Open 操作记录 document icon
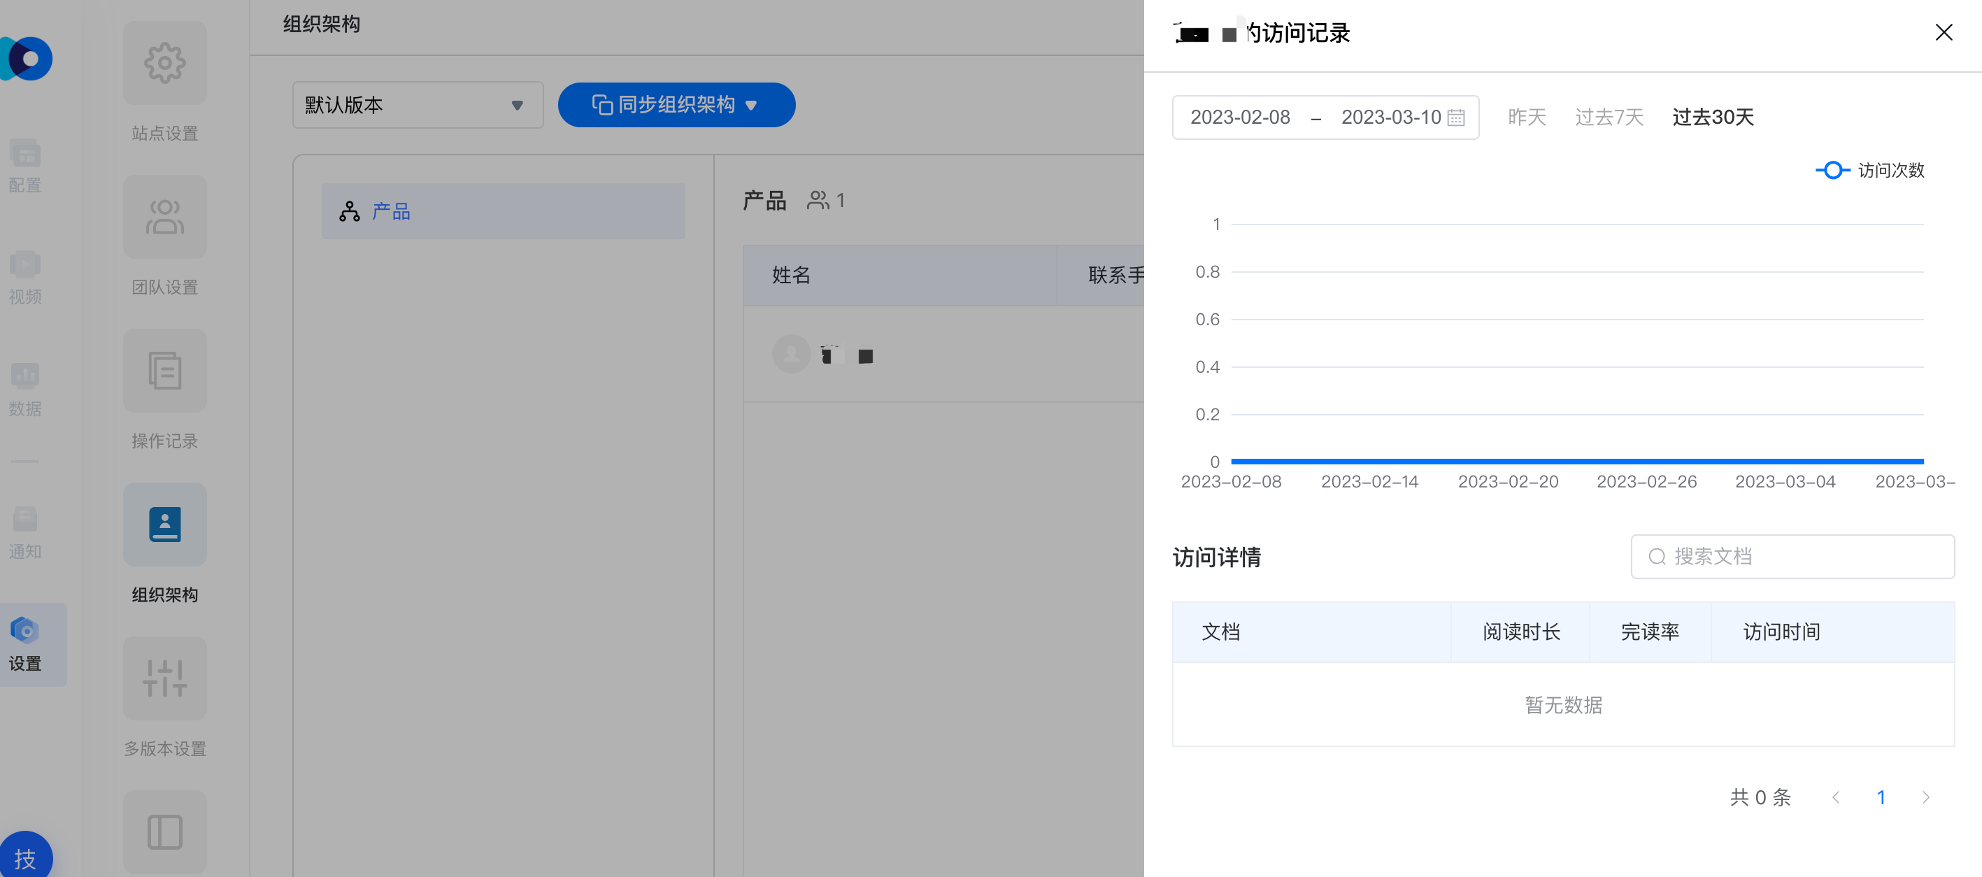The image size is (1982, 877). point(164,371)
